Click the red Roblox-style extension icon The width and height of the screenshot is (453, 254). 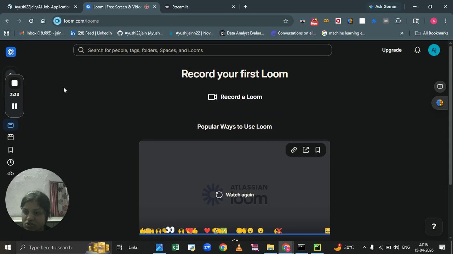point(338,21)
